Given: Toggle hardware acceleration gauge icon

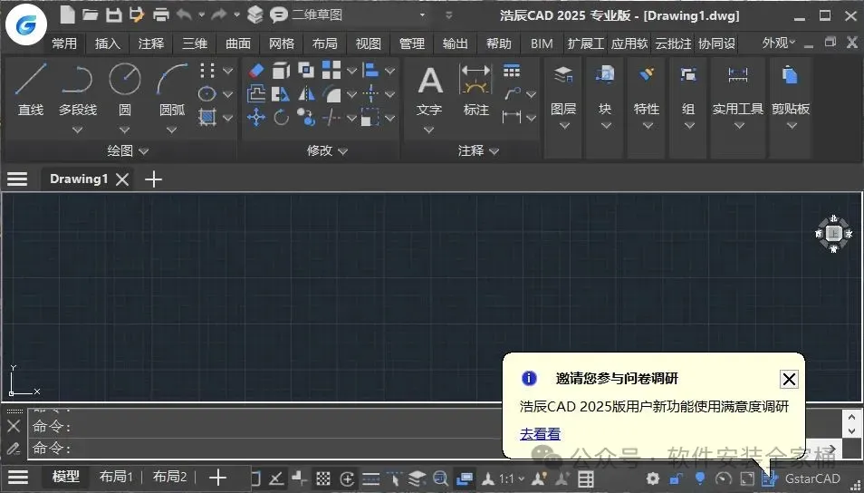Looking at the screenshot, I should point(724,478).
